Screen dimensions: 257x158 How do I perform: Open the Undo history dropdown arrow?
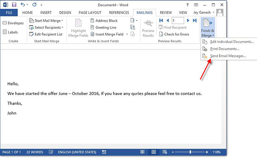pos(27,5)
